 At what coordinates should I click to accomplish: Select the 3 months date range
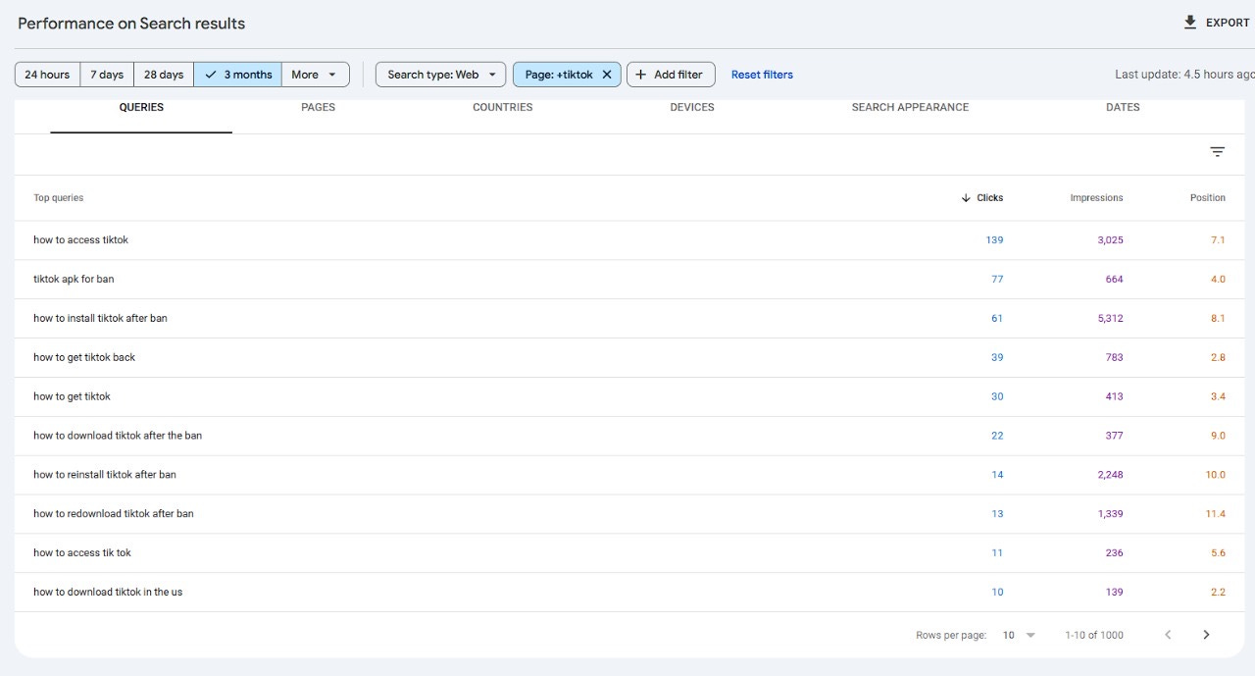tap(238, 75)
